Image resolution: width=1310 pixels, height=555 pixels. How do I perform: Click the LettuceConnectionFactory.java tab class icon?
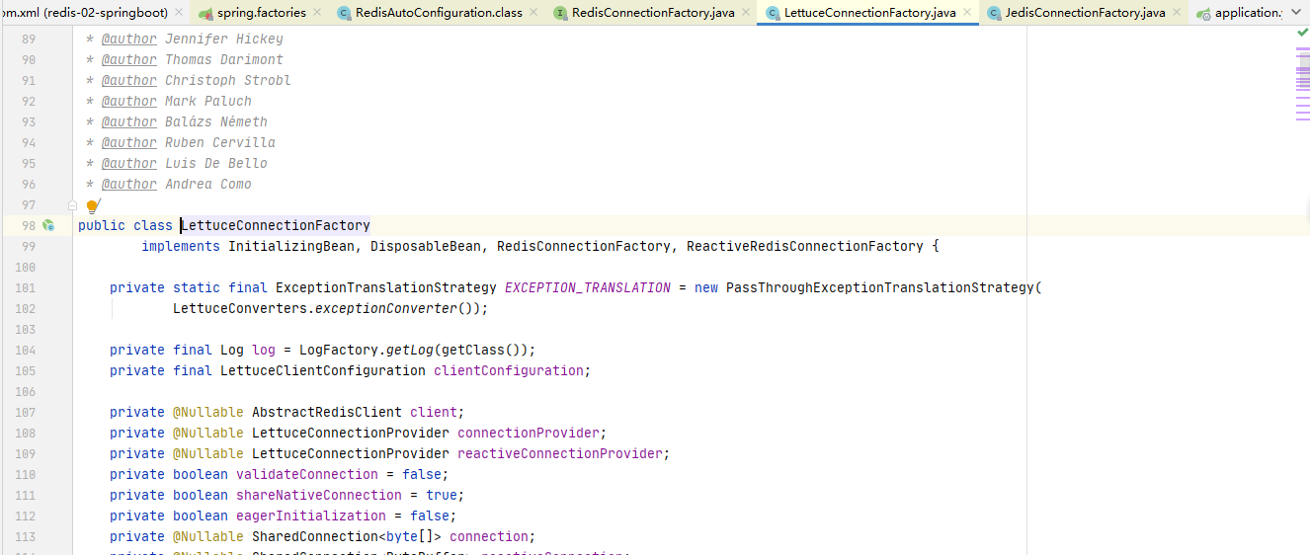pos(772,13)
